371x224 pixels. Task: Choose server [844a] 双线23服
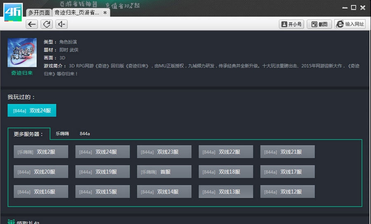coord(164,152)
